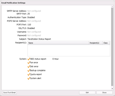Click the scrollbar down arrow

(x=112, y=89)
